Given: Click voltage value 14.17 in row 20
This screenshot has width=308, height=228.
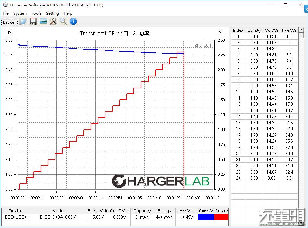Looking at the screenshot, I should point(271,154).
